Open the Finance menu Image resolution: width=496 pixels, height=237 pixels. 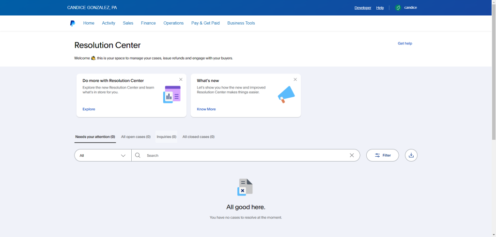point(148,23)
